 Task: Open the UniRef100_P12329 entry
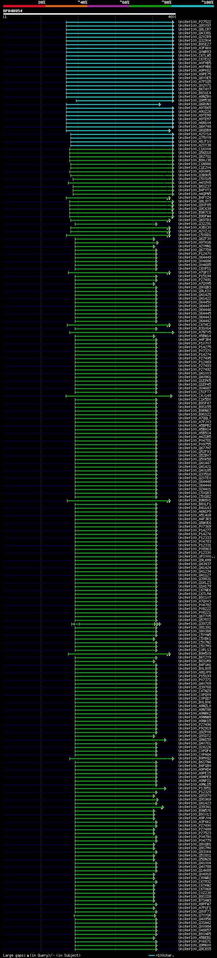(x=194, y=792)
